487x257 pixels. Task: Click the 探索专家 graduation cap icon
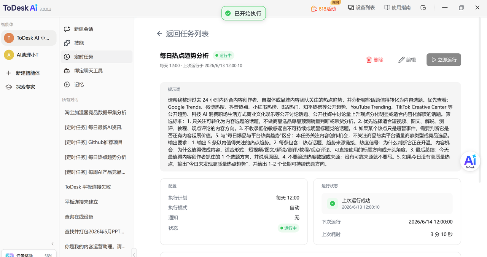(x=9, y=87)
